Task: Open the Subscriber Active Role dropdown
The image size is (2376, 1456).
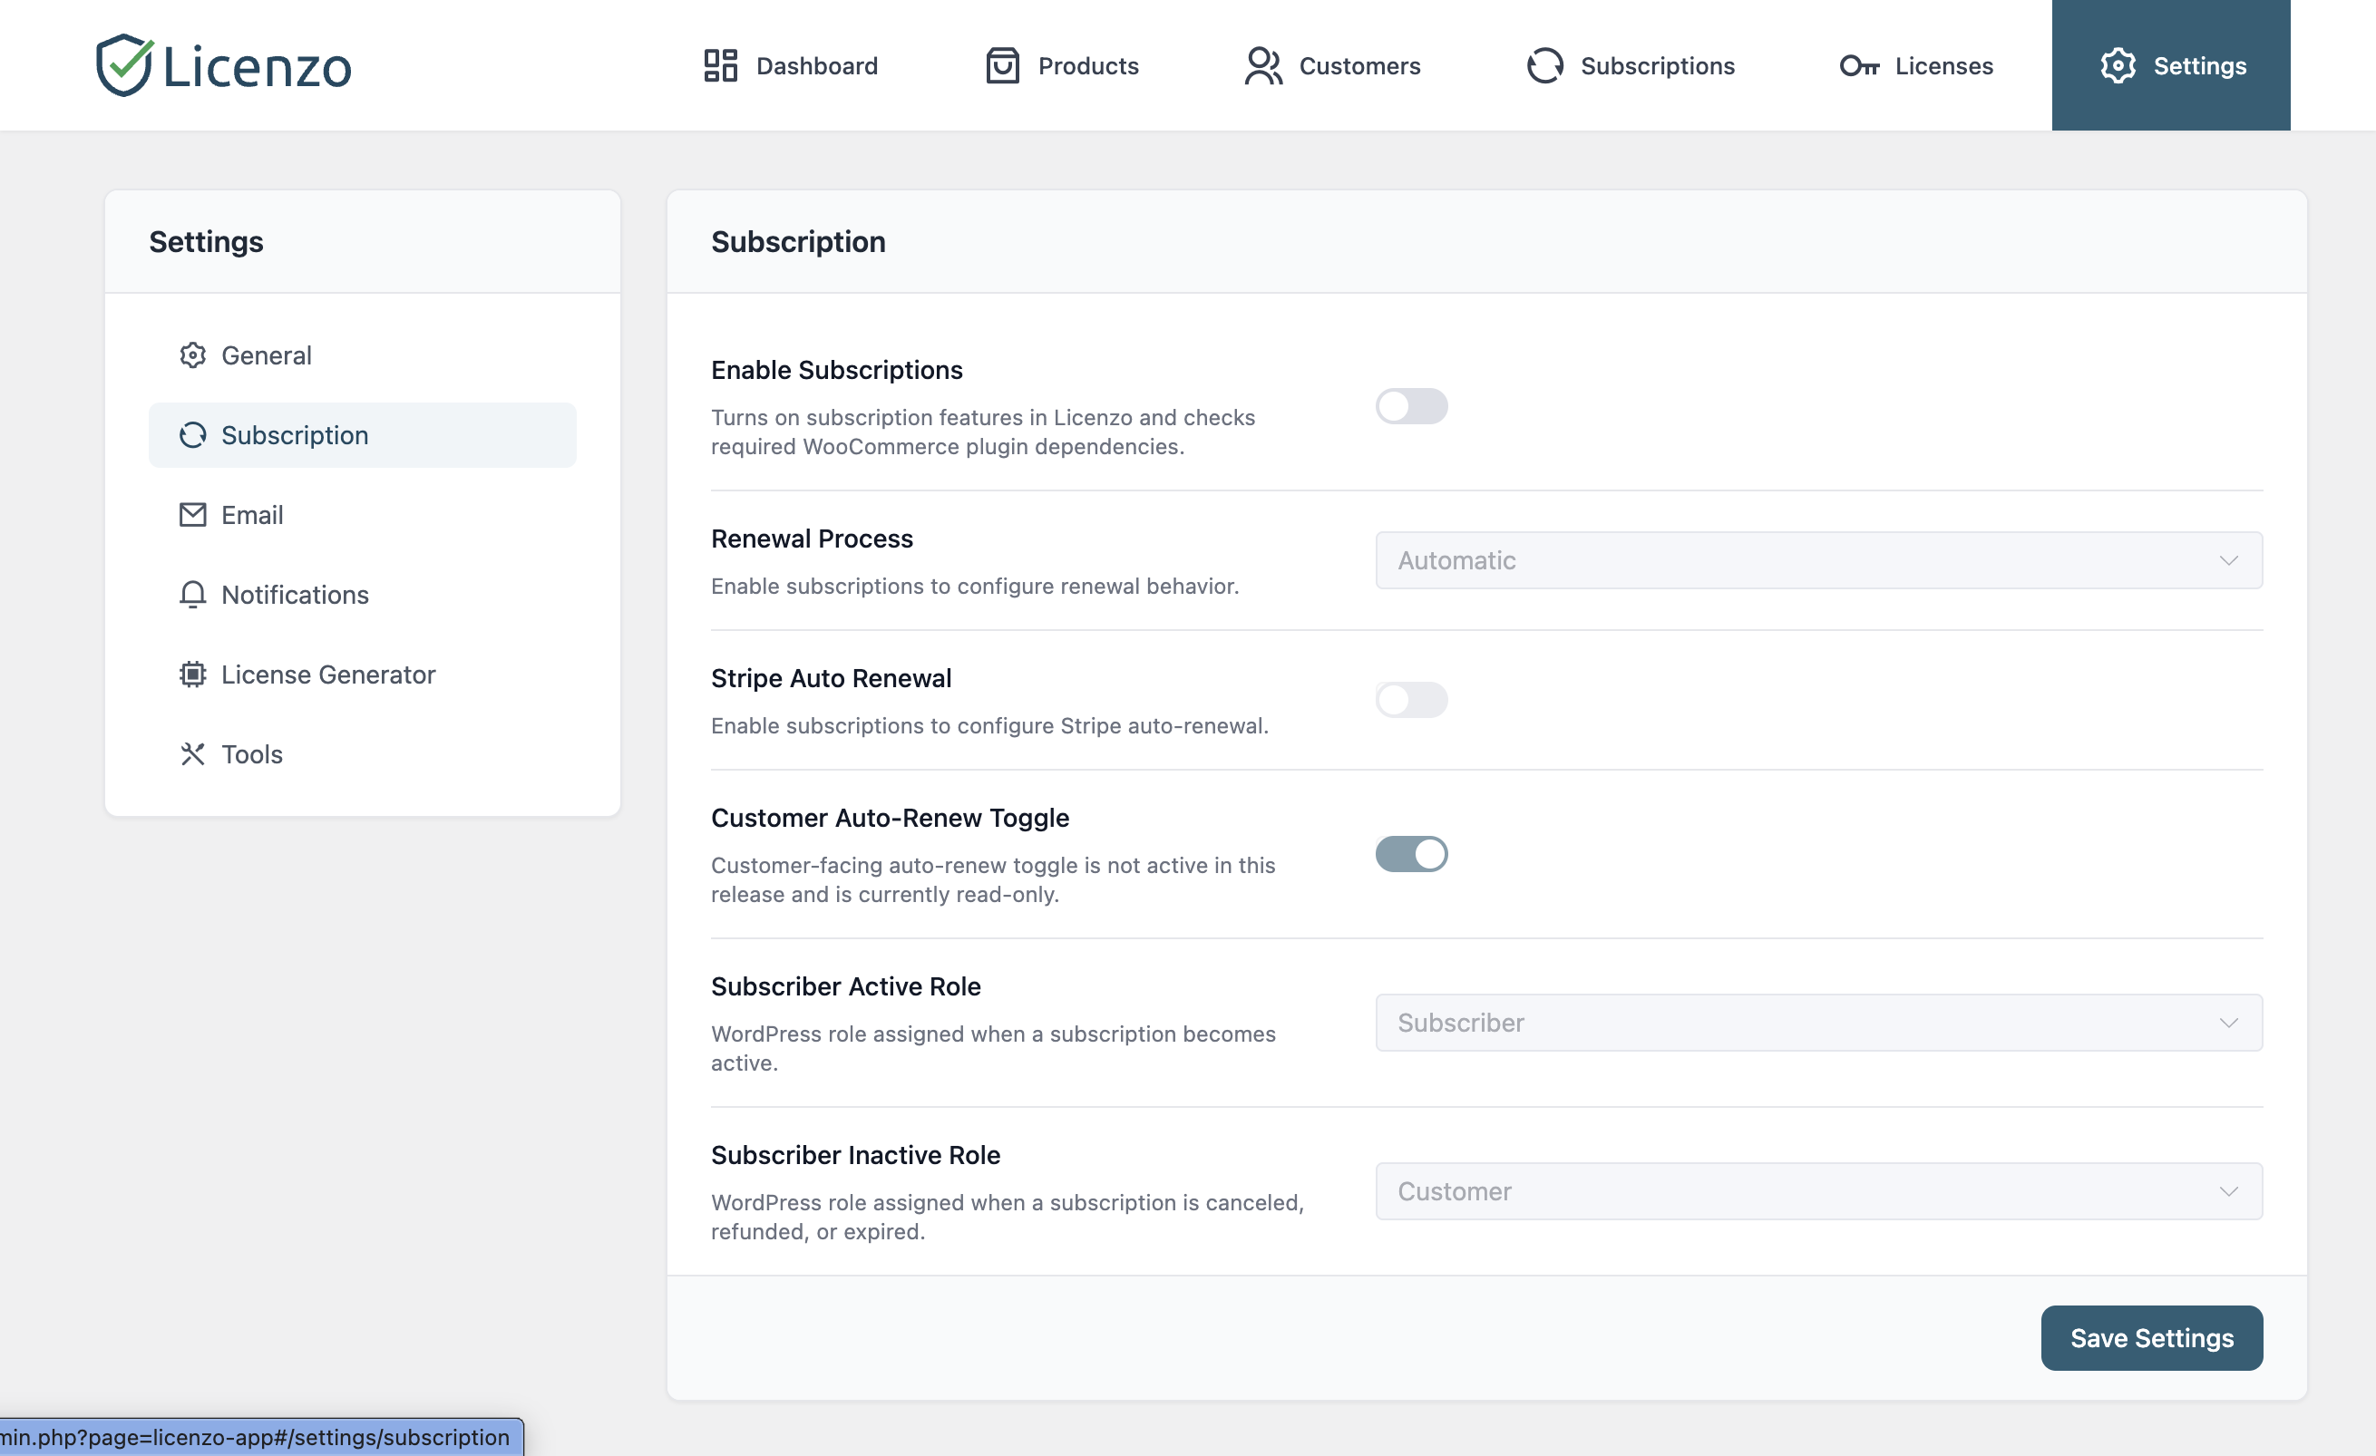Action: (x=1816, y=1022)
